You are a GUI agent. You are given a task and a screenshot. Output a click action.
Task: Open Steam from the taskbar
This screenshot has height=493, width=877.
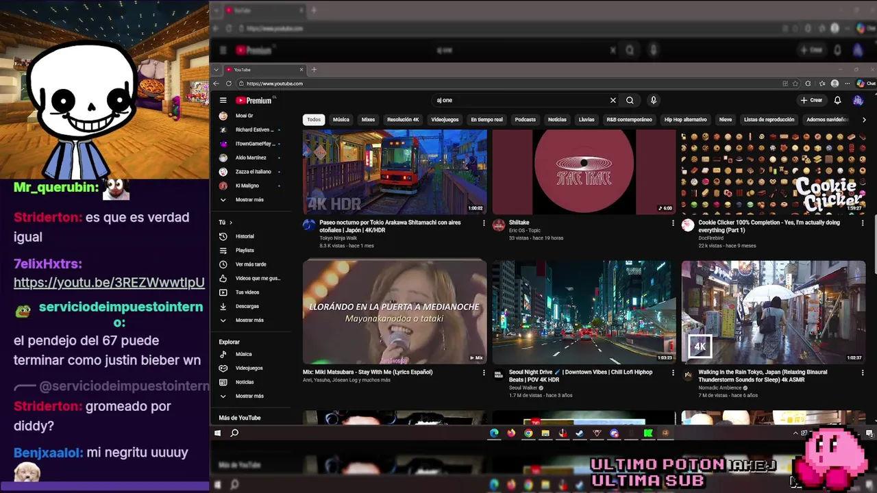pyautogui.click(x=580, y=433)
